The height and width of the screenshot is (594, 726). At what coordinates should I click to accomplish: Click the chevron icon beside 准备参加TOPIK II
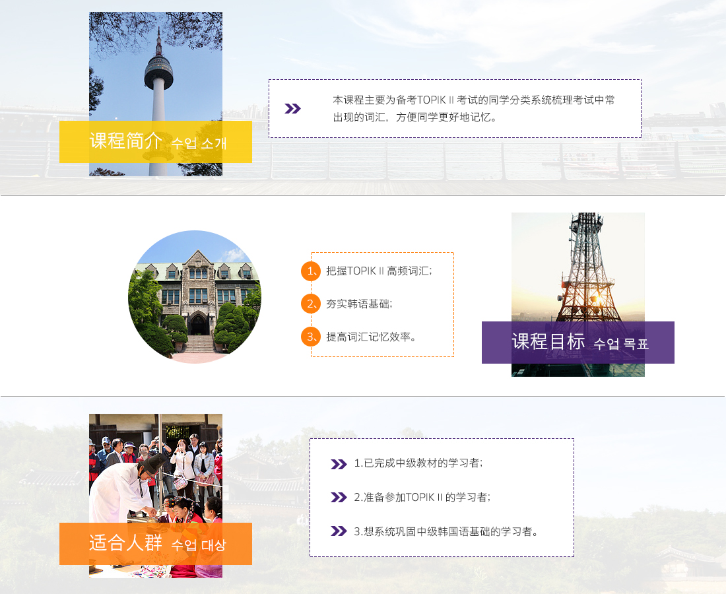[x=339, y=498]
